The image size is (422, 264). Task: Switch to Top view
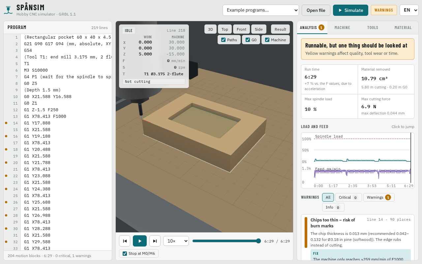[225, 29]
